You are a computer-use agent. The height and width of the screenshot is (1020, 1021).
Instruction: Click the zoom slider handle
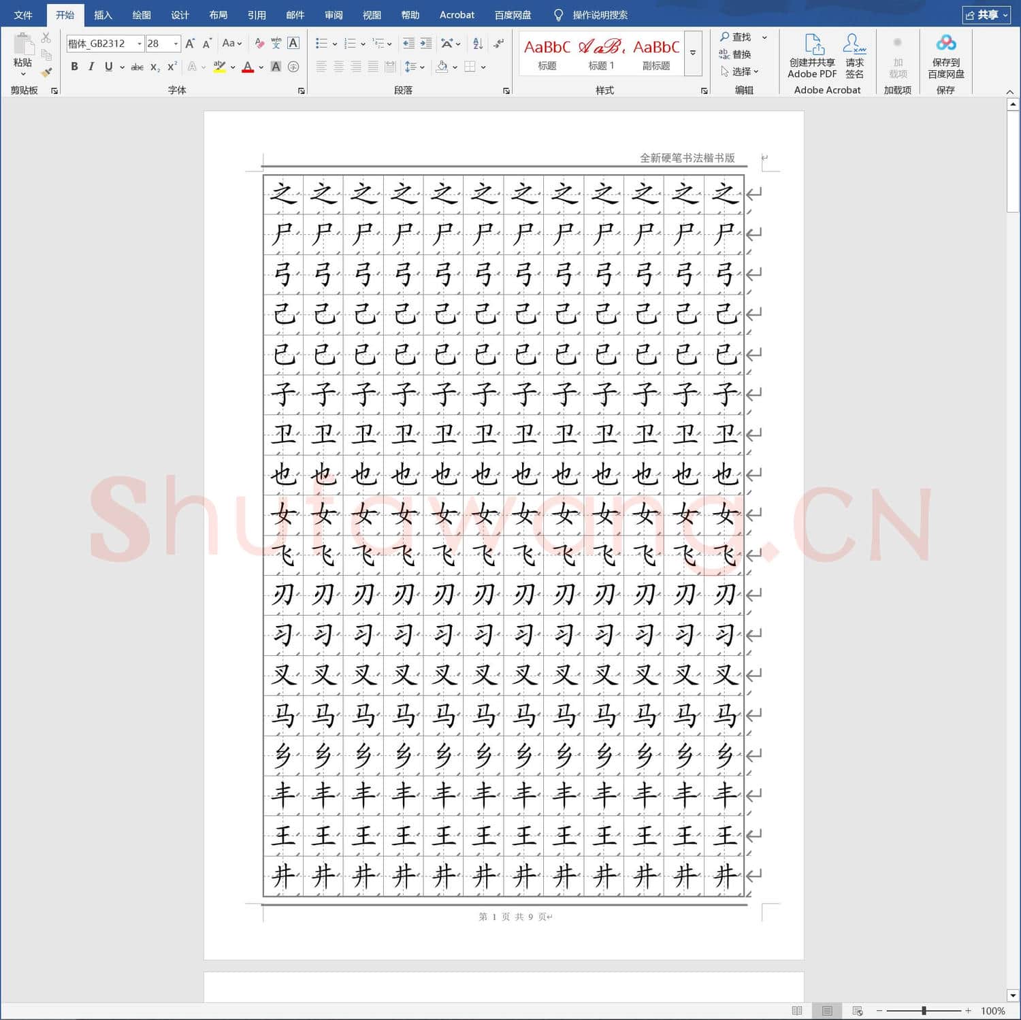pyautogui.click(x=924, y=1010)
